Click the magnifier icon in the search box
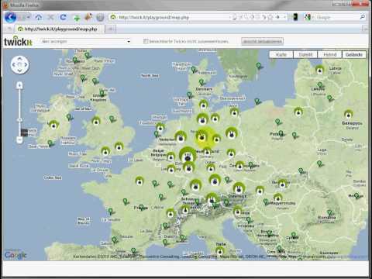Image resolution: width=372 pixels, height=279 pixels. (x=363, y=17)
